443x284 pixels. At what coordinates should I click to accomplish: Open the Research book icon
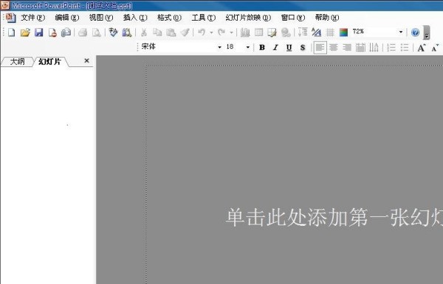point(126,32)
